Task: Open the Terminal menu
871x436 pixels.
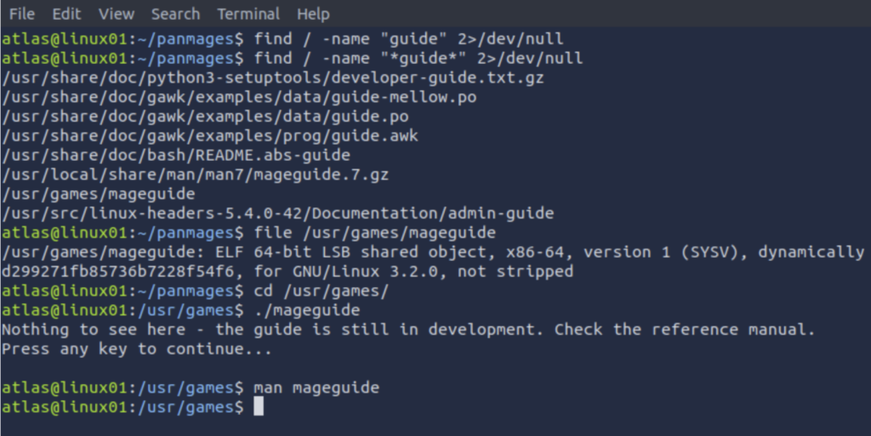Action: 248,14
